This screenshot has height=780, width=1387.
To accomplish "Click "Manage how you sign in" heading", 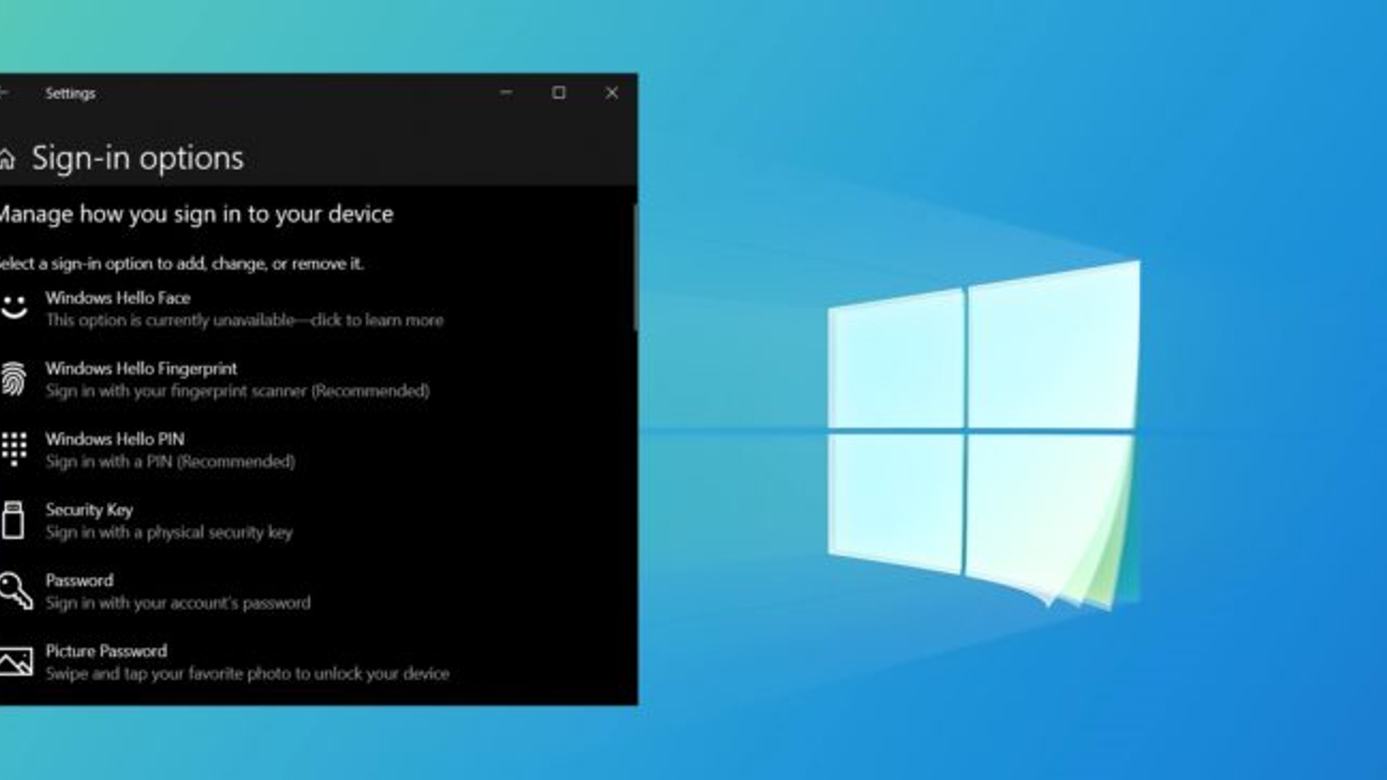I will (x=196, y=214).
